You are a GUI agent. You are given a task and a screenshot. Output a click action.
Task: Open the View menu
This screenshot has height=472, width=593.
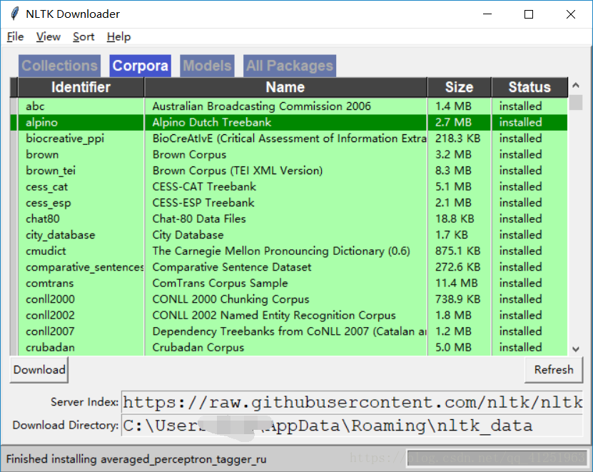point(48,36)
